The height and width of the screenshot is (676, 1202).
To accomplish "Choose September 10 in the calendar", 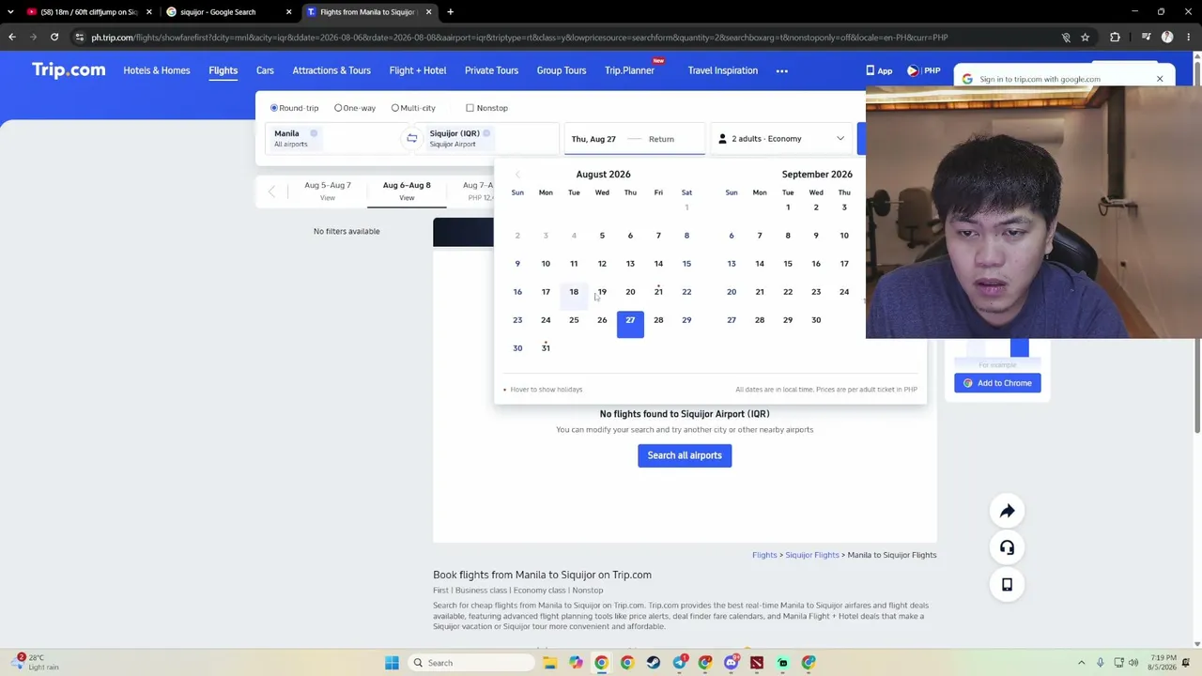I will tap(844, 236).
